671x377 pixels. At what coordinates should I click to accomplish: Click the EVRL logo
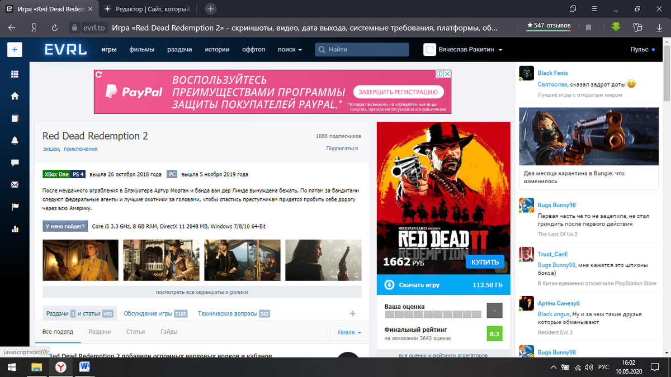click(x=66, y=50)
